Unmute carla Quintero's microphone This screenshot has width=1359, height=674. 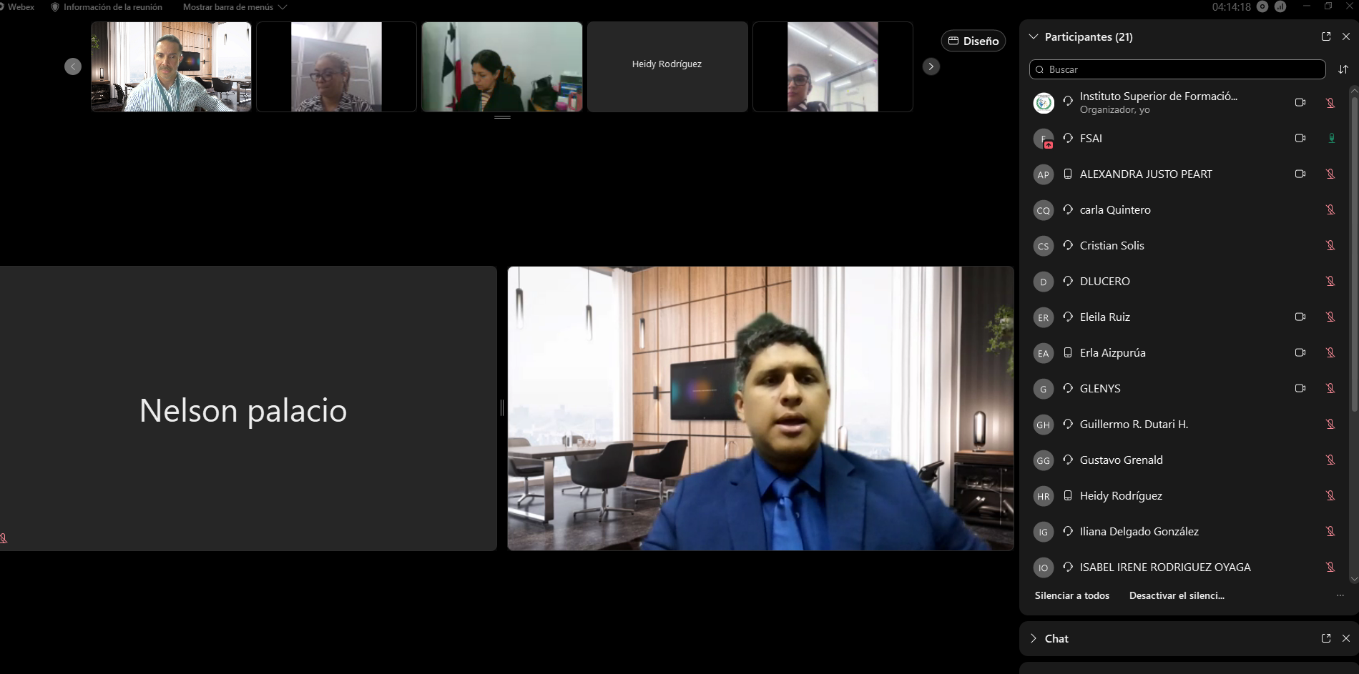(x=1330, y=209)
